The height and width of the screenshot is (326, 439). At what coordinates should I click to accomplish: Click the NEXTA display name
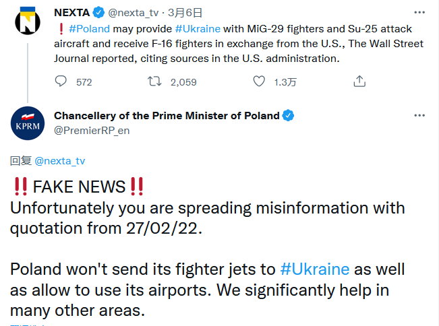coord(71,13)
